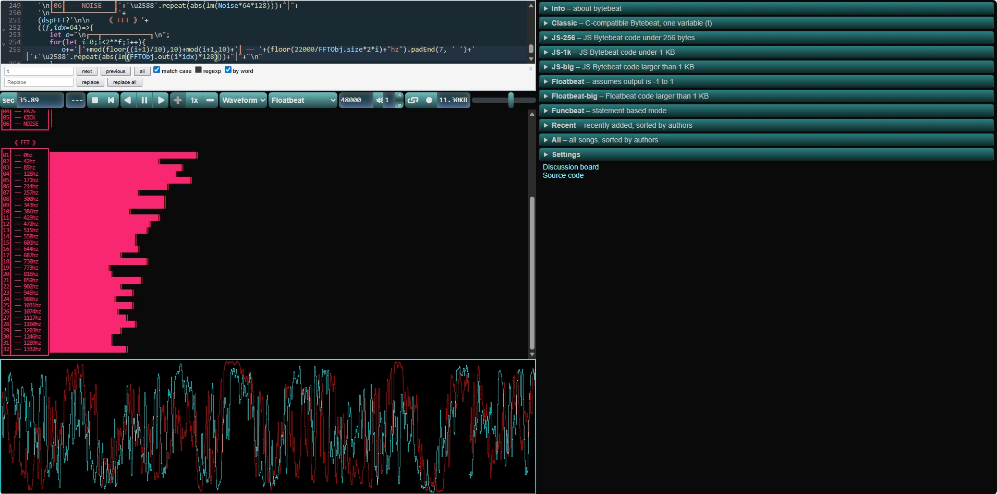Click the replace all button
This screenshot has height=494, width=997.
coord(125,82)
